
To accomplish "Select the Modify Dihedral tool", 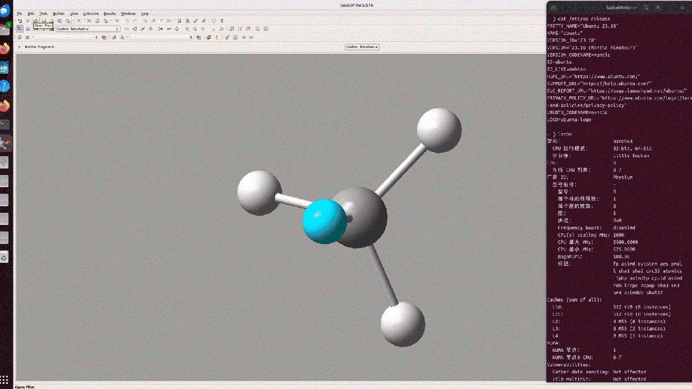I will (x=142, y=29).
